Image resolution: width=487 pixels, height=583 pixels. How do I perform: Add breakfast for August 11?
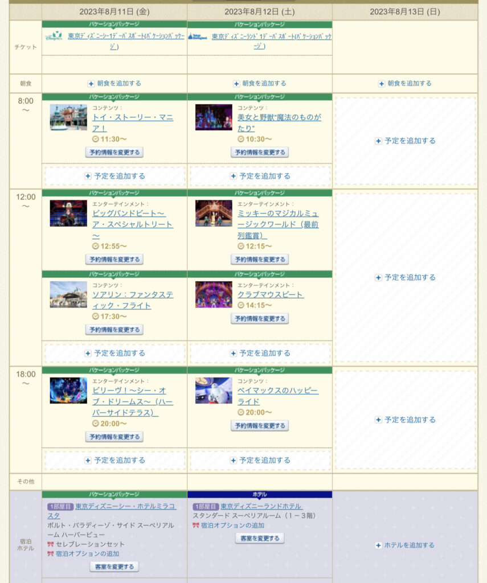click(114, 83)
